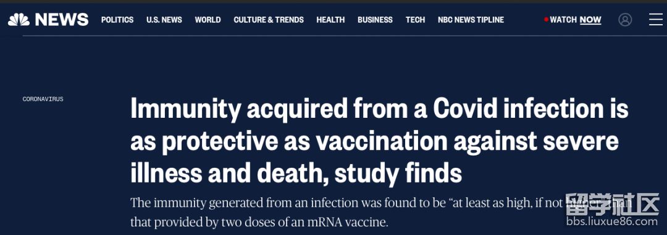Navigate to the Business section
The image size is (667, 235).
coord(375,20)
